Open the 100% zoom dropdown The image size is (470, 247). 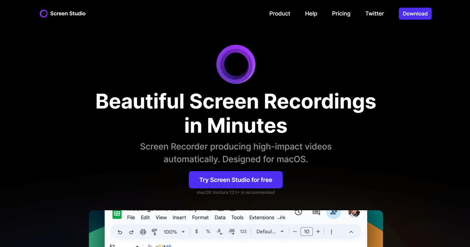(174, 232)
